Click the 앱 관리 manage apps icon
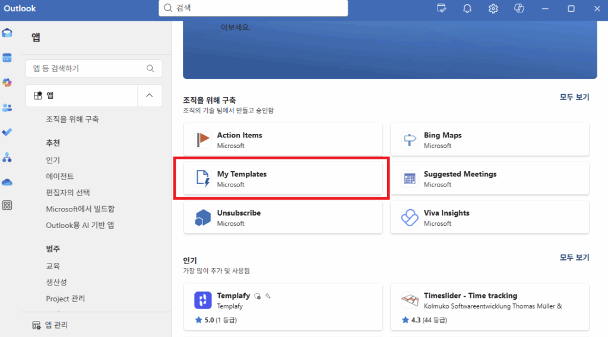Image resolution: width=608 pixels, height=337 pixels. pos(36,325)
